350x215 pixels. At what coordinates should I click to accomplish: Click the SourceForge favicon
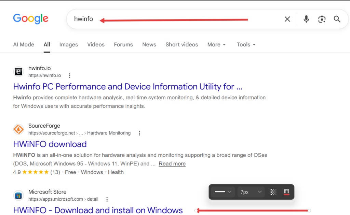pos(18,129)
